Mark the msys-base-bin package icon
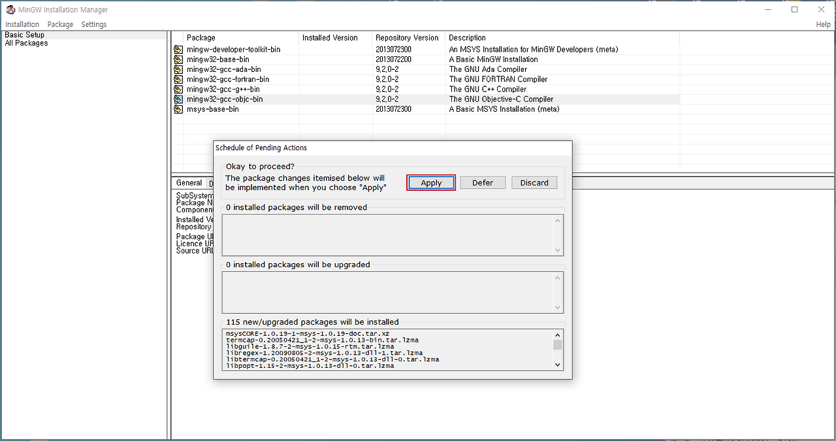Image resolution: width=836 pixels, height=441 pixels. (x=178, y=109)
